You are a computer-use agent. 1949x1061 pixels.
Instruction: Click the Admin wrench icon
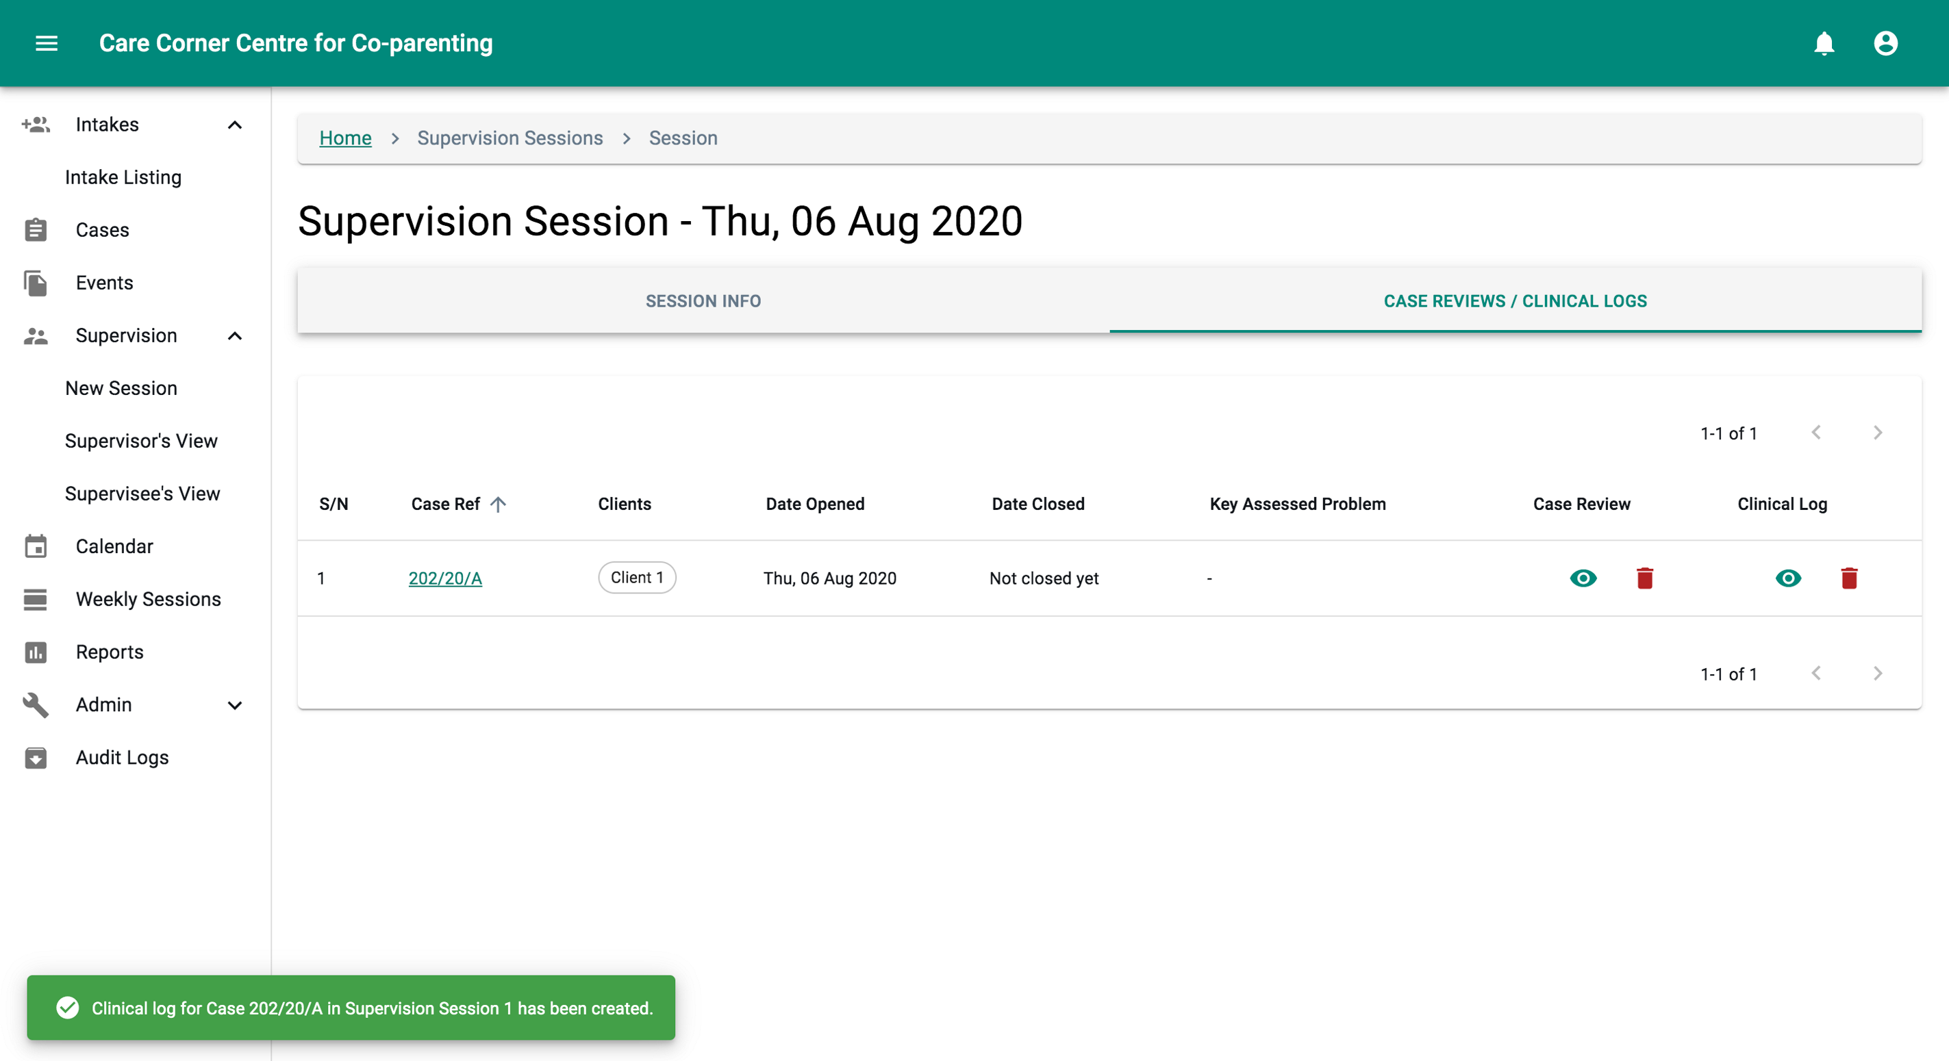click(36, 705)
